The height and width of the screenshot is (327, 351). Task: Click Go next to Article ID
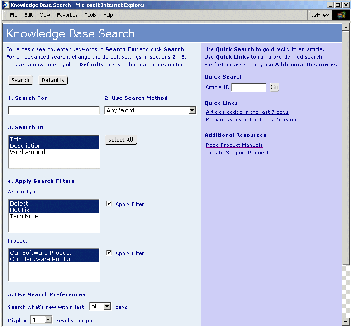(275, 87)
